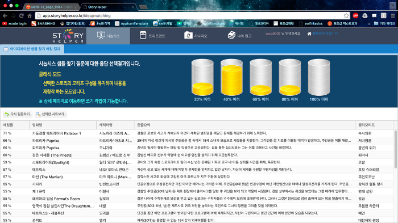This screenshot has height=223, width=398.
Task: Open the SMASHING bookmark
Action: pyautogui.click(x=43, y=24)
